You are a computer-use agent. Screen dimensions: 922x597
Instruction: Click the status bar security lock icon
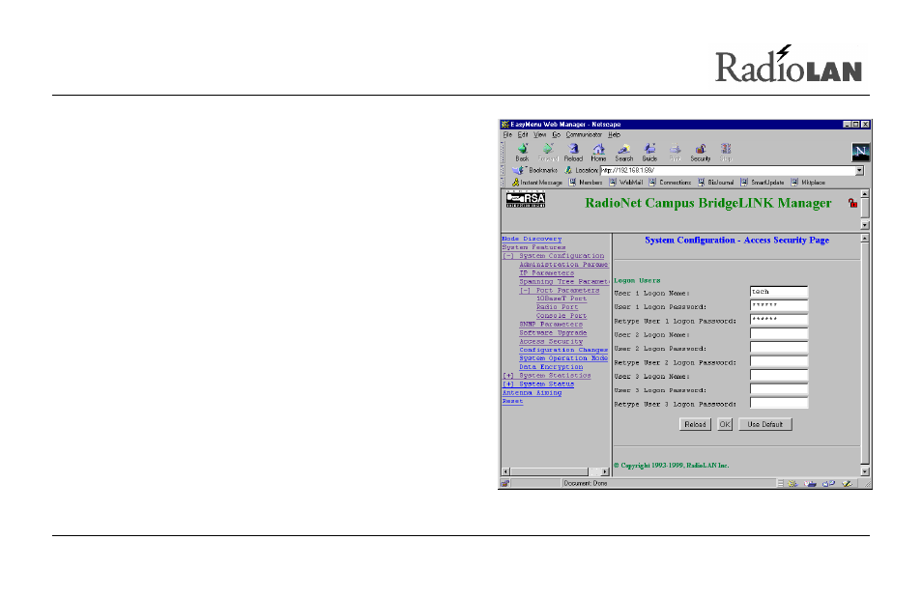point(504,484)
